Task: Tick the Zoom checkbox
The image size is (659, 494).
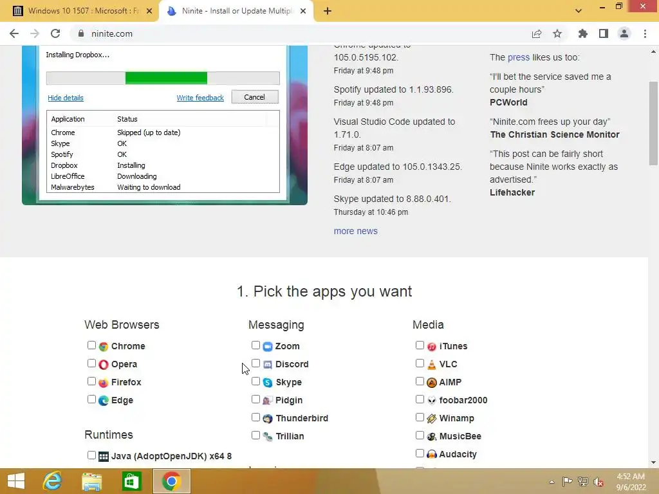Action: pos(255,345)
